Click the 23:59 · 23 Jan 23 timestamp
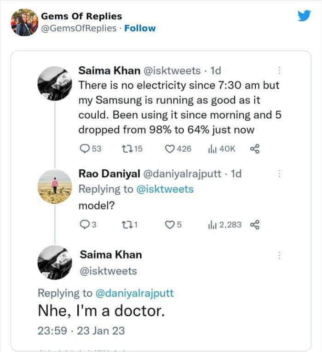Screen dimensions: 322x352 81,330
